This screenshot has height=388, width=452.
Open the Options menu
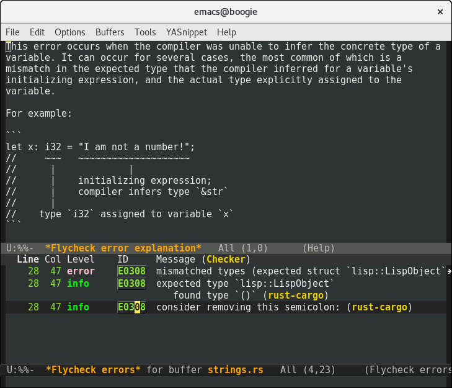[69, 32]
